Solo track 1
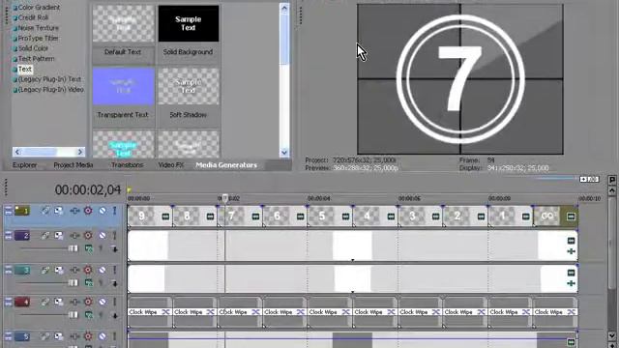619x348 pixels. coord(115,211)
